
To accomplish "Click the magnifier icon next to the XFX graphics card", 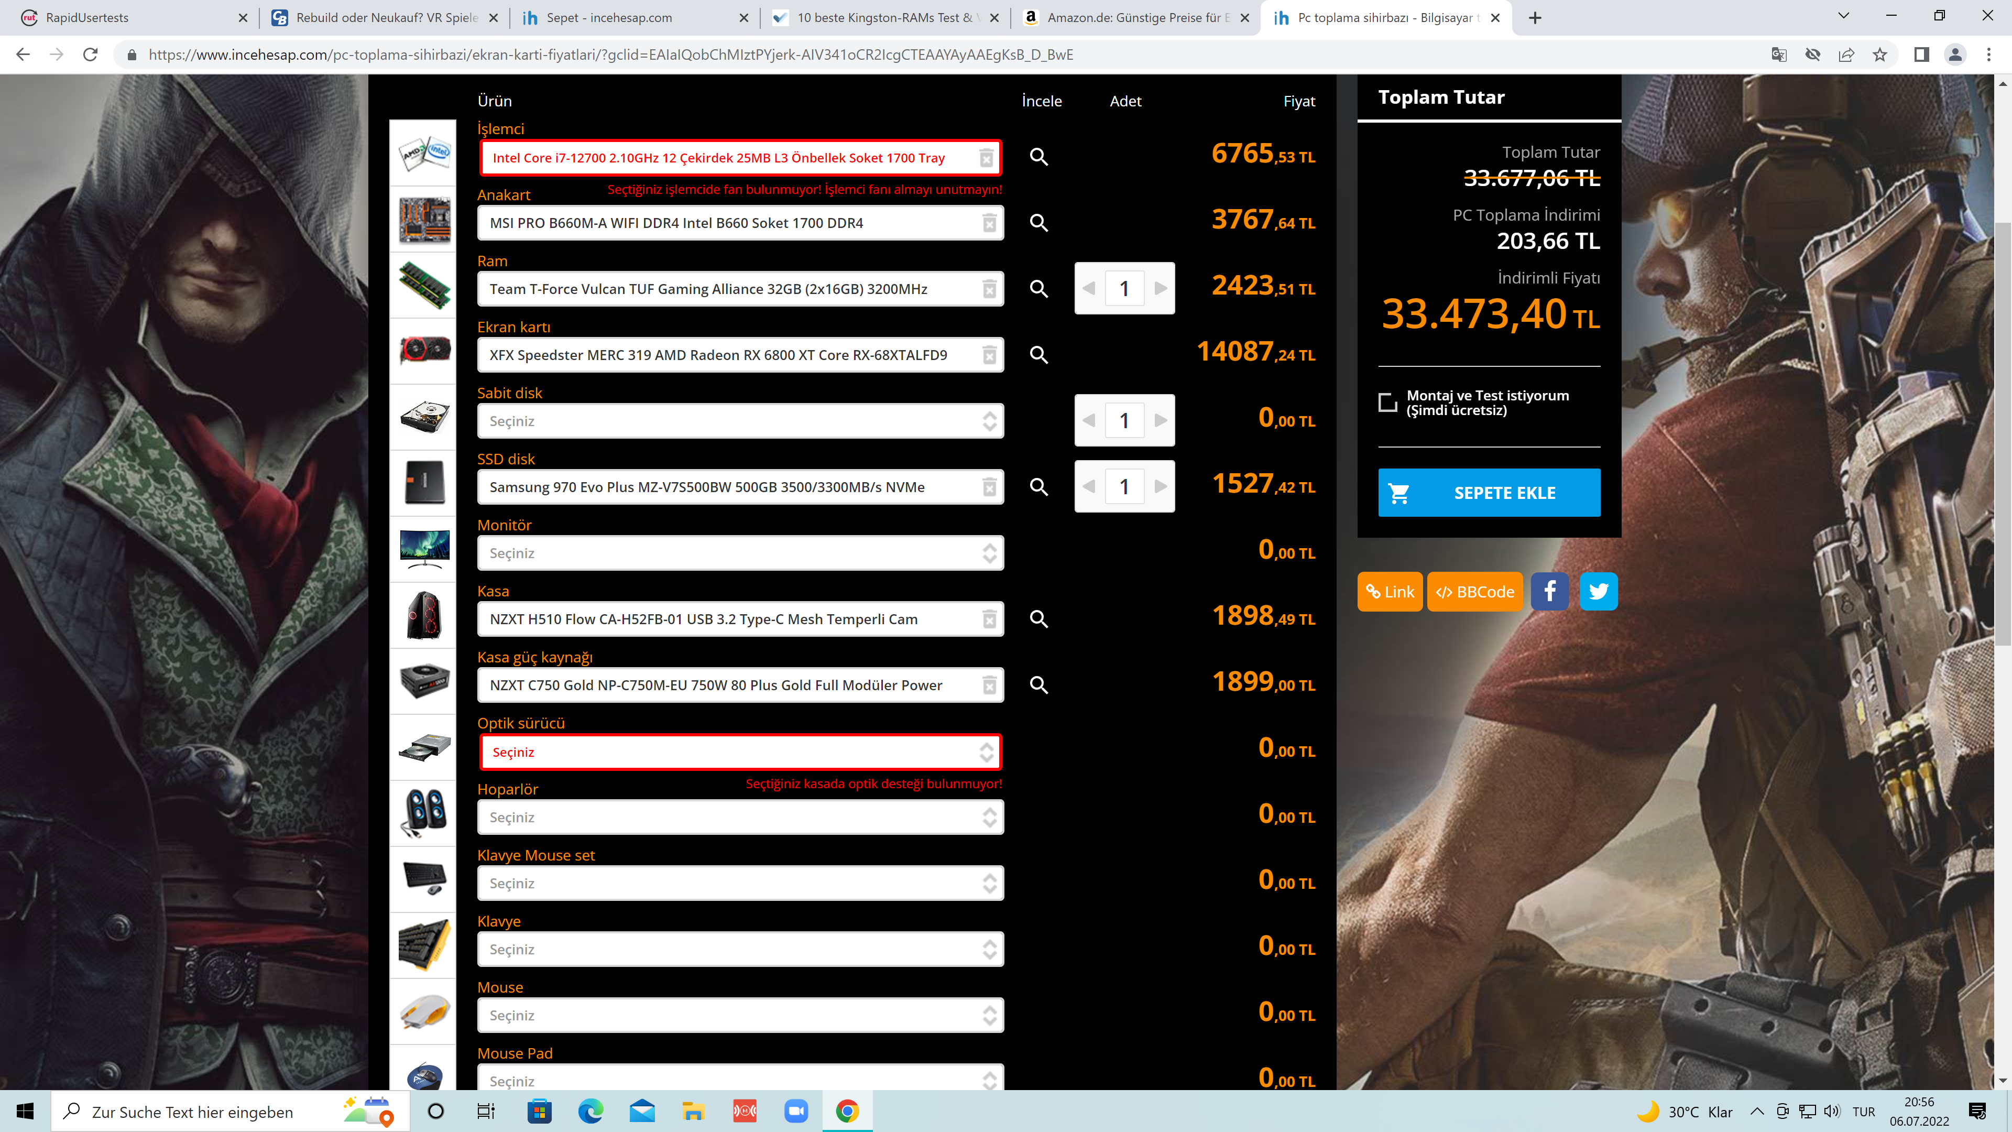I will (x=1039, y=354).
